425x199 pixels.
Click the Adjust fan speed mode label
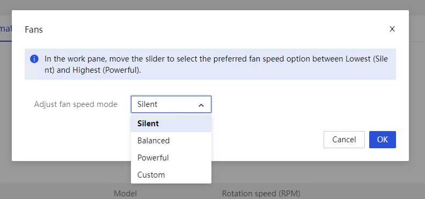pos(76,104)
